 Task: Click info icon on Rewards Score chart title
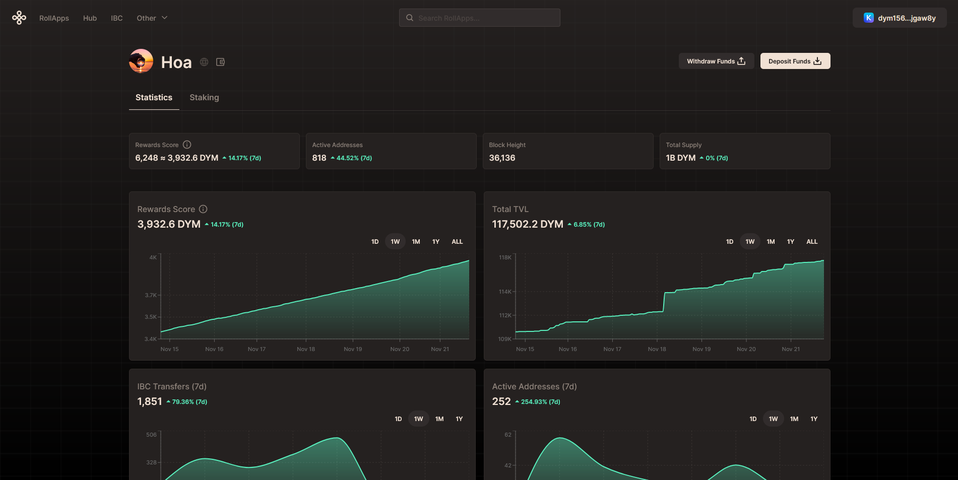pyautogui.click(x=203, y=209)
